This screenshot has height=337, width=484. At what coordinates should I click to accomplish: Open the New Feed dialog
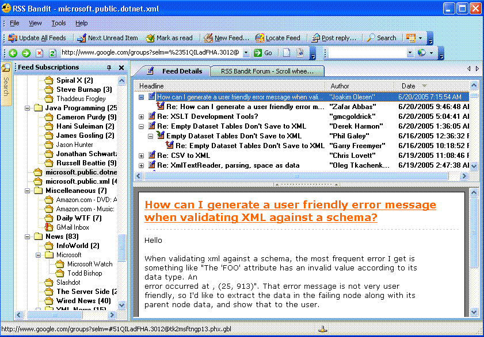point(226,38)
